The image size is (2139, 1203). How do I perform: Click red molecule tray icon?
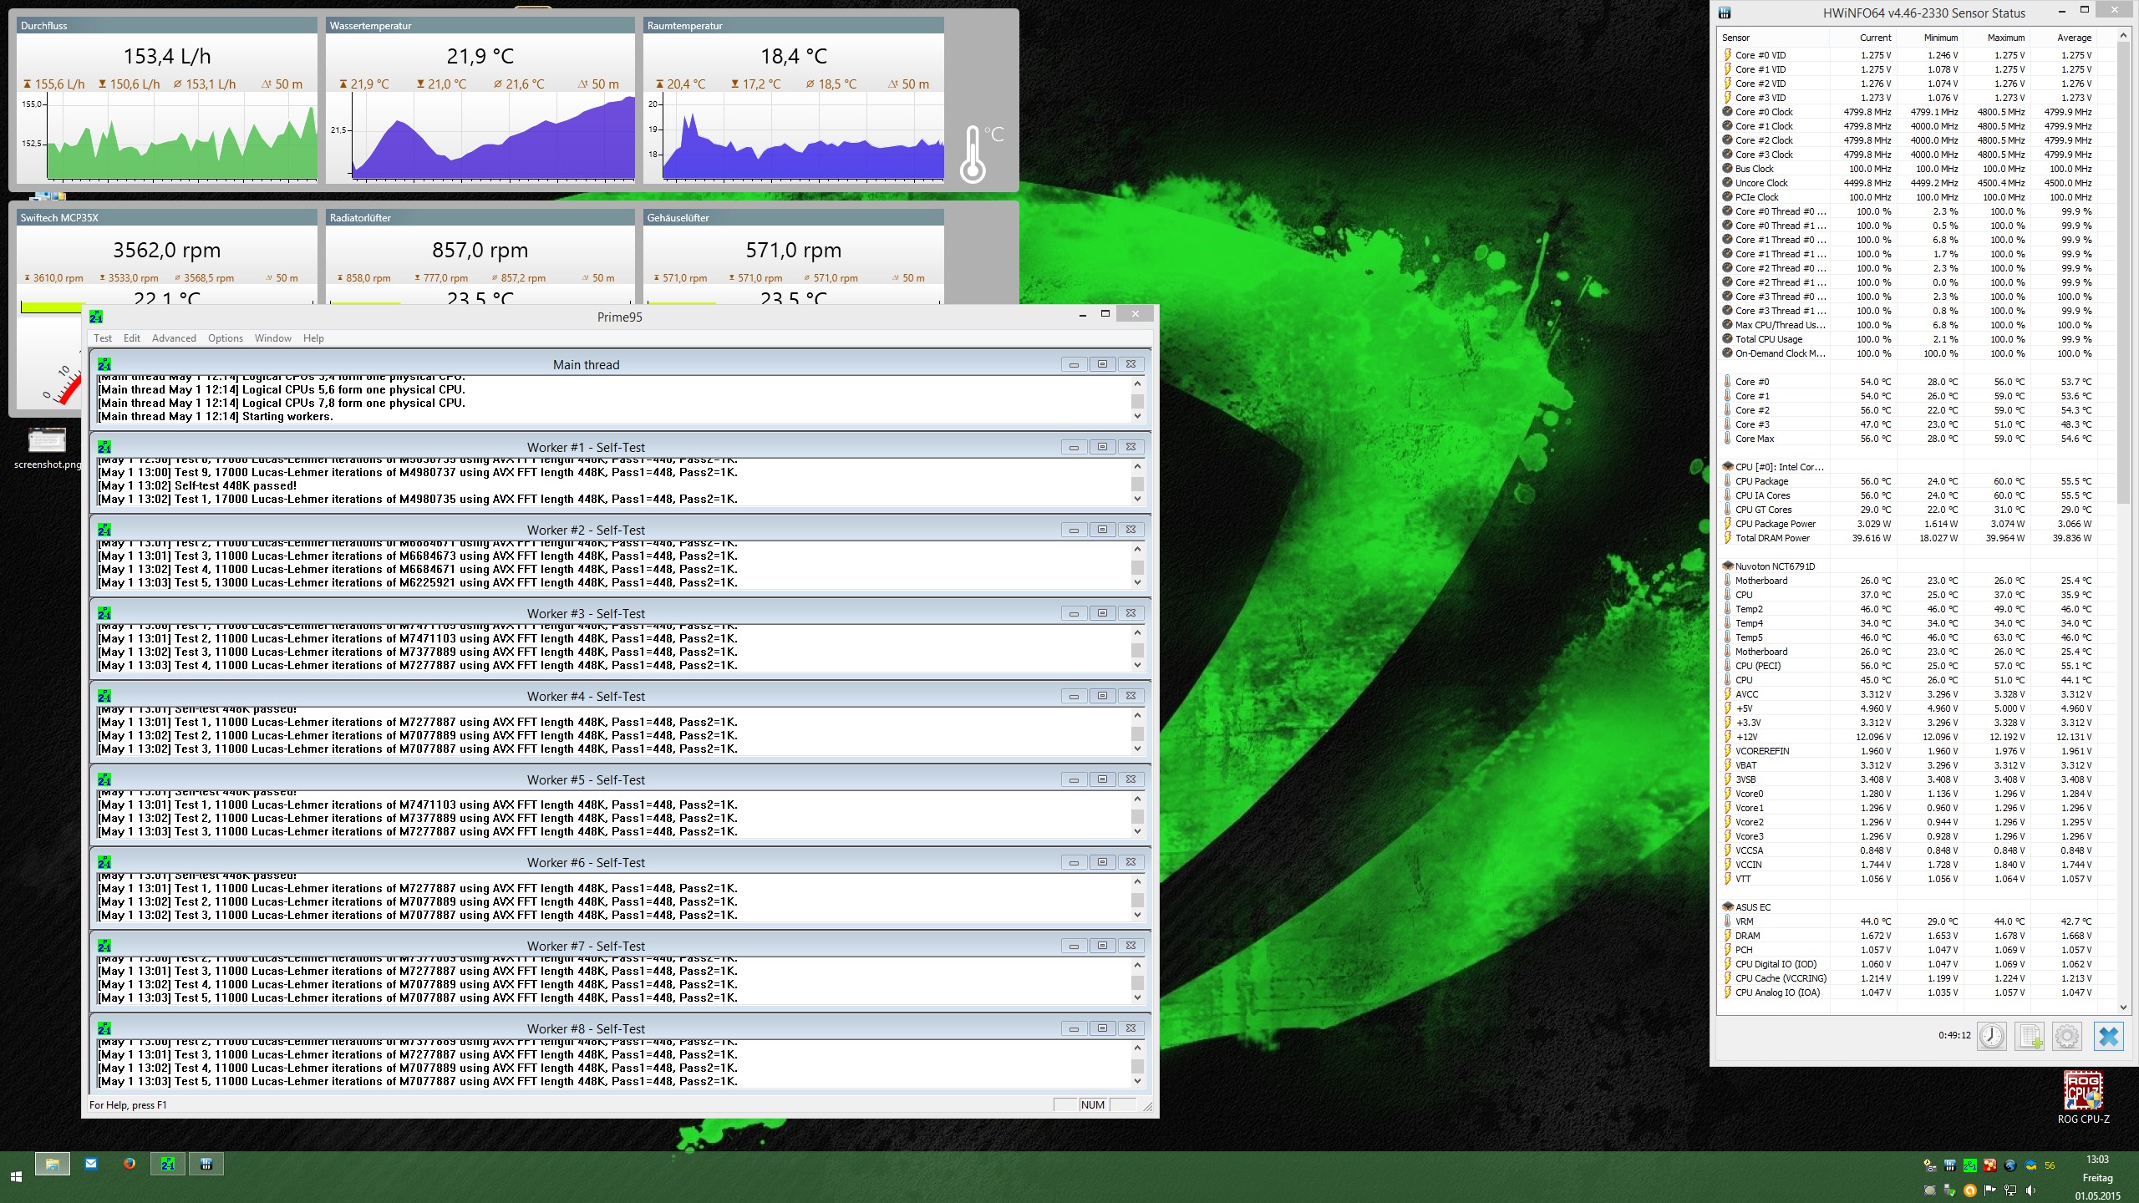(x=1990, y=1165)
